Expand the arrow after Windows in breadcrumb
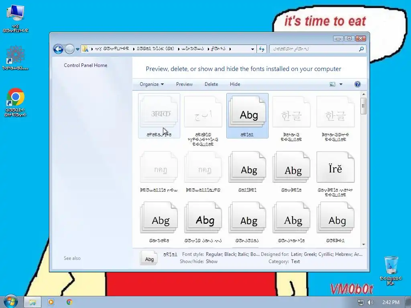Image resolution: width=411 pixels, height=308 pixels. (208, 49)
